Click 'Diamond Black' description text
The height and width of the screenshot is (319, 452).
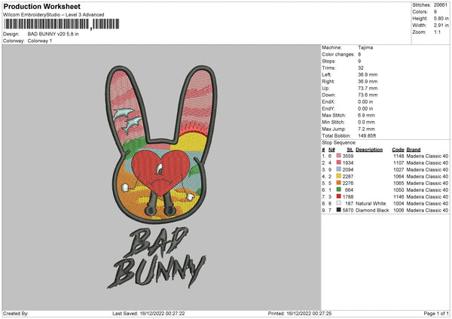372,210
